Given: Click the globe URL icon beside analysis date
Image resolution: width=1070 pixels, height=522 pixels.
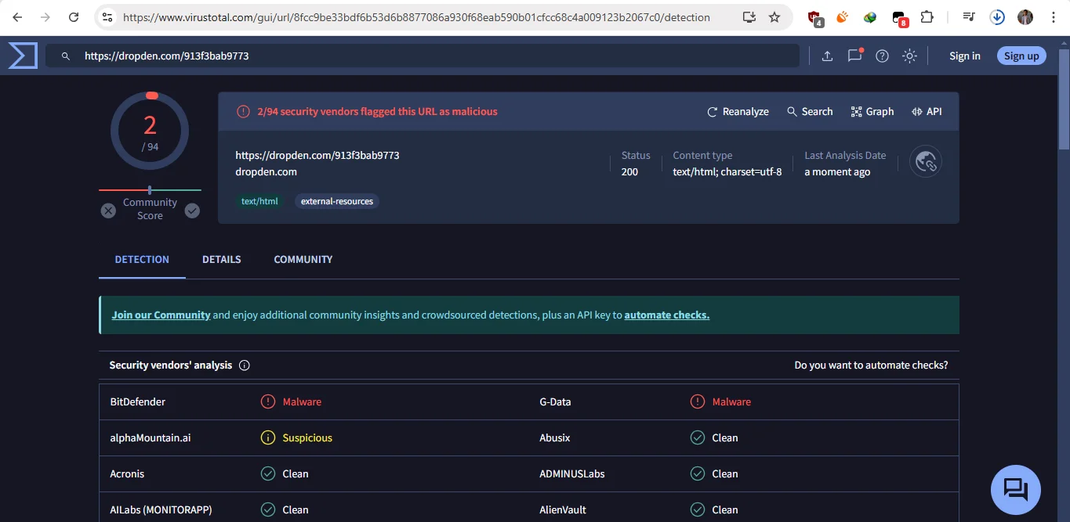Looking at the screenshot, I should click(926, 162).
